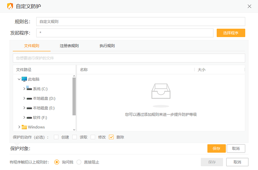Click the orange 保存 button
Screen dimensions: 258x170
(x=216, y=149)
